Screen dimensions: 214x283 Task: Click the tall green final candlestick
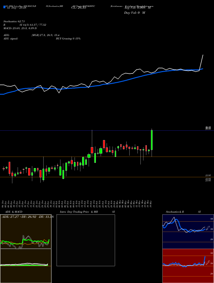(152, 140)
